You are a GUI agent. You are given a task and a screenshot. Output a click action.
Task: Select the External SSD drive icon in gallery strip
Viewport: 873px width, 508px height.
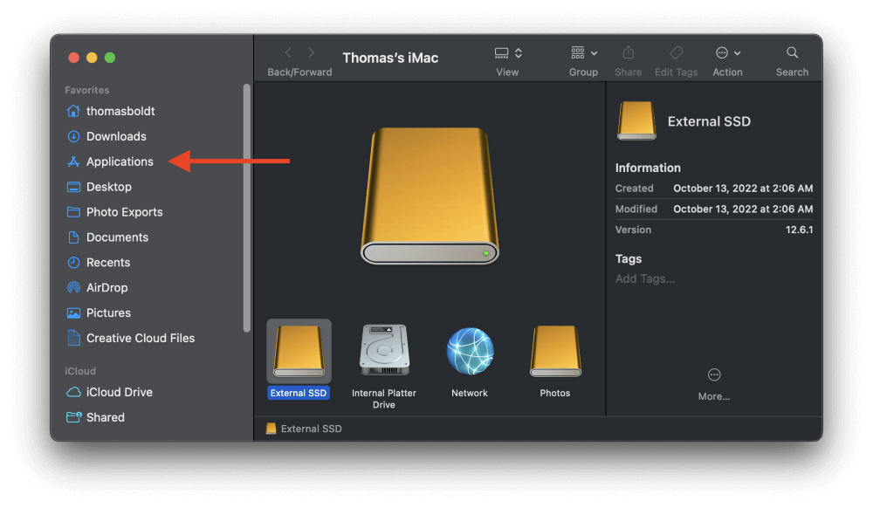[x=299, y=351]
